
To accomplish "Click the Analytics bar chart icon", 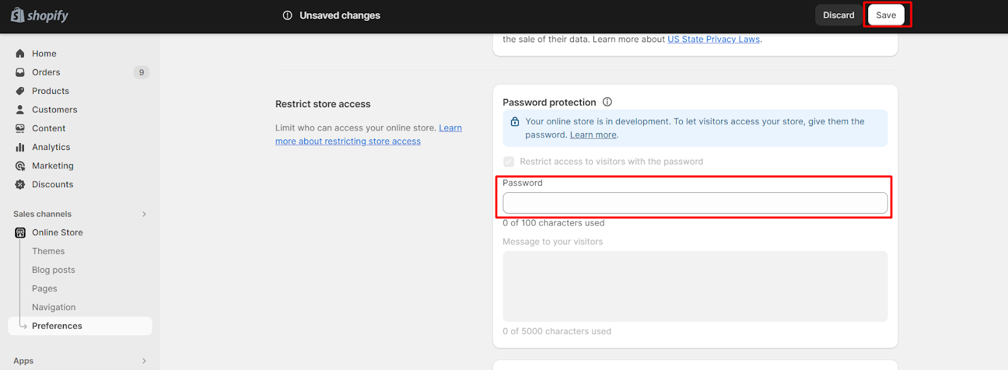I will [x=20, y=147].
